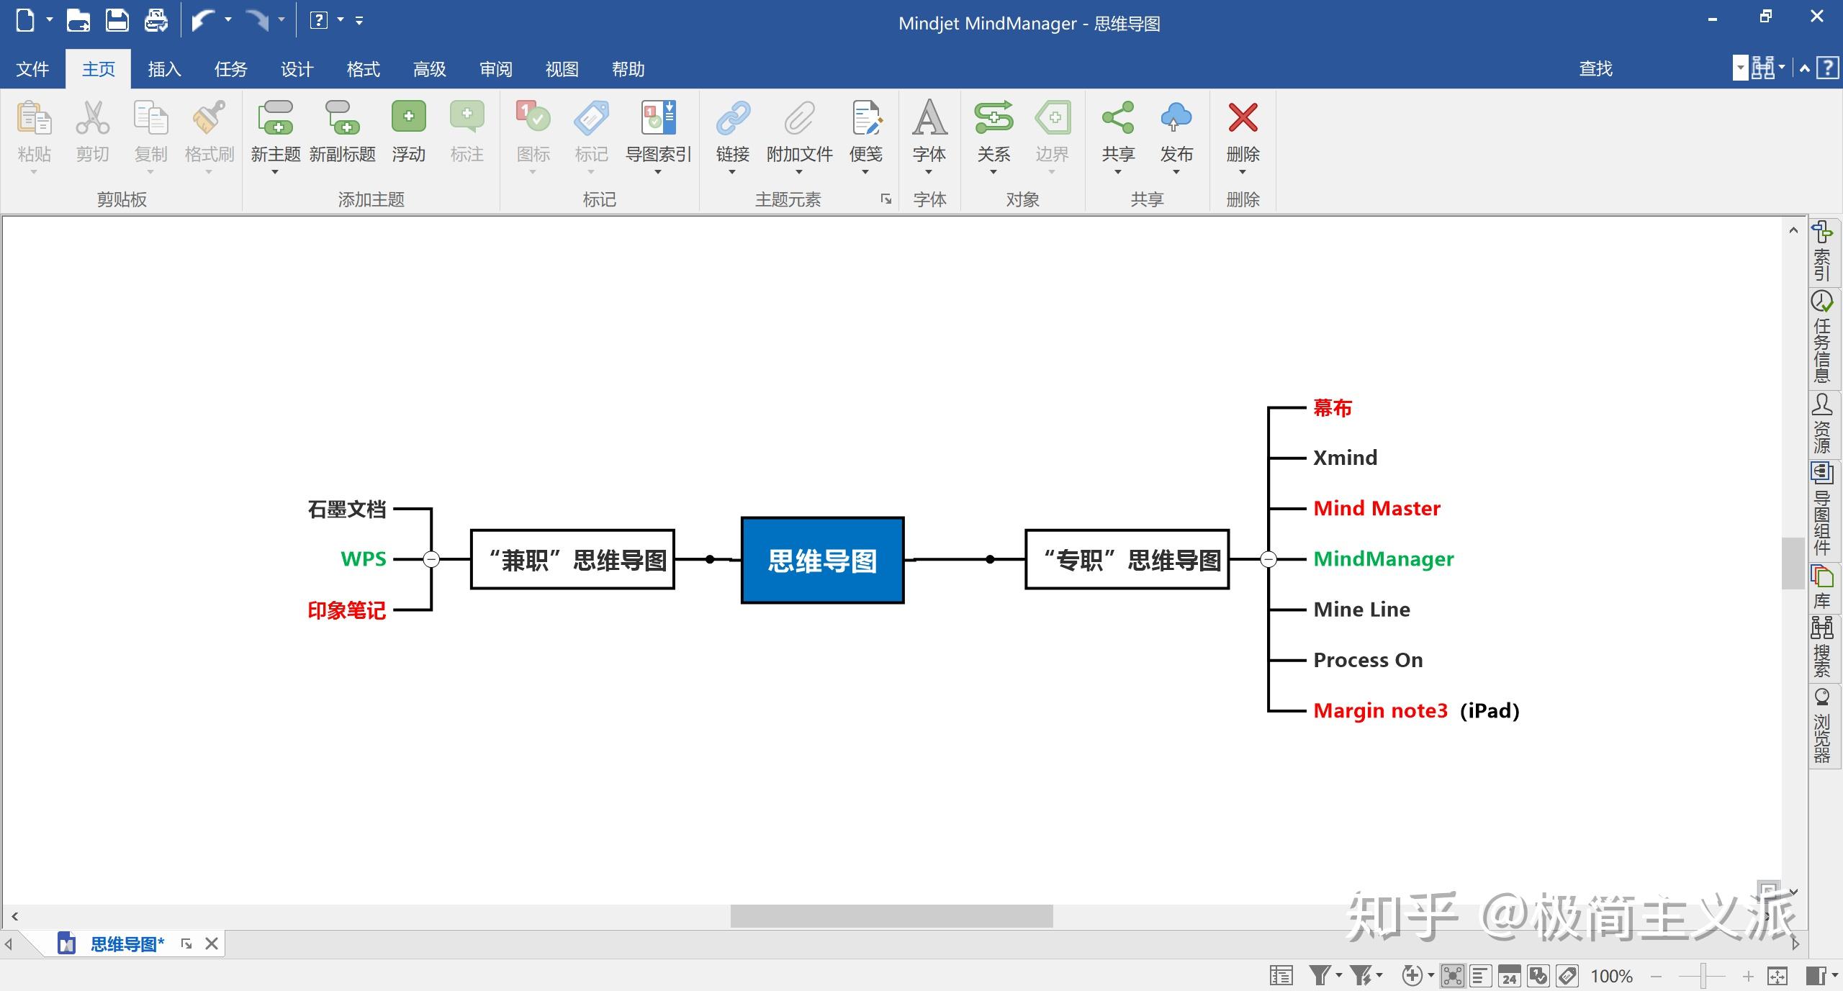Open the 任务信息 task info side panel
The image size is (1843, 991).
[x=1822, y=337]
